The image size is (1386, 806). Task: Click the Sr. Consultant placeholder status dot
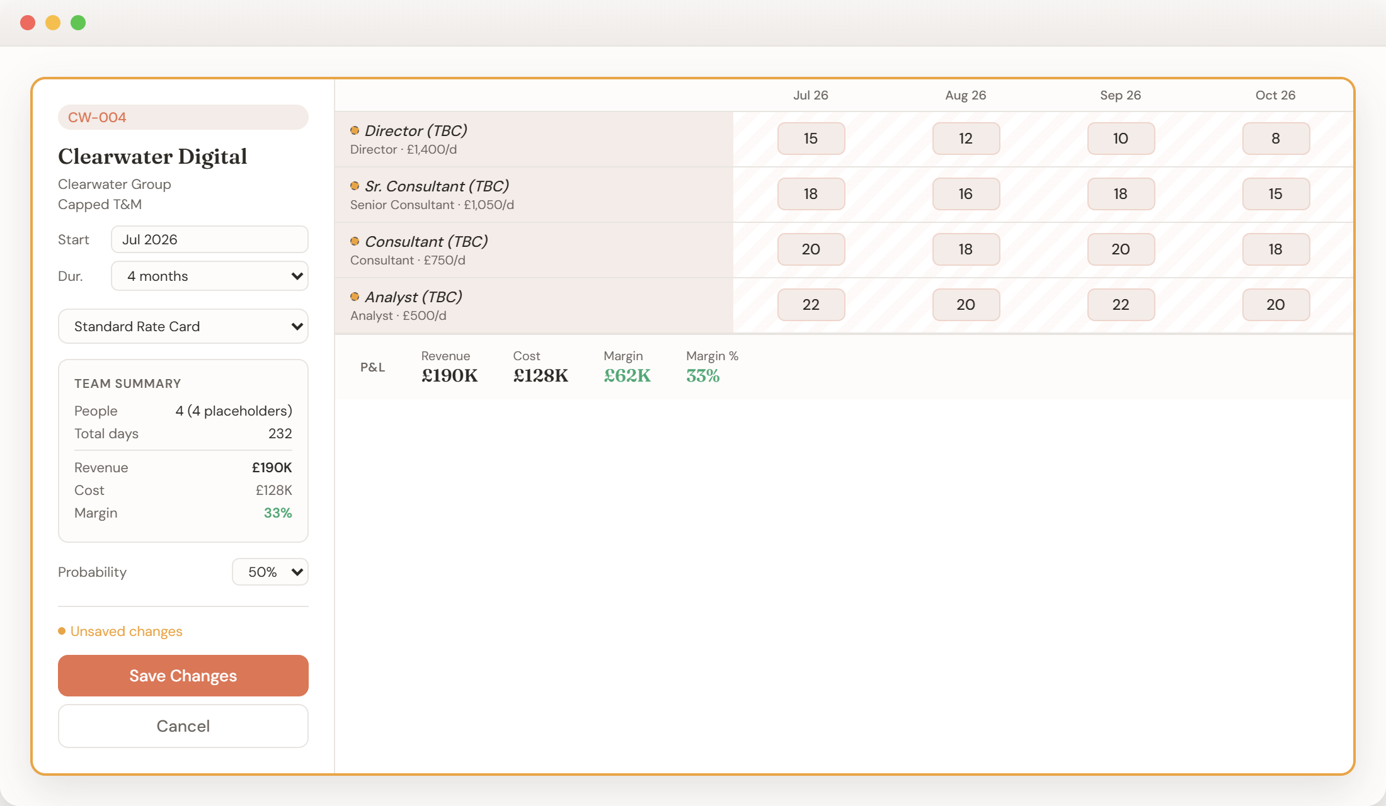tap(355, 185)
